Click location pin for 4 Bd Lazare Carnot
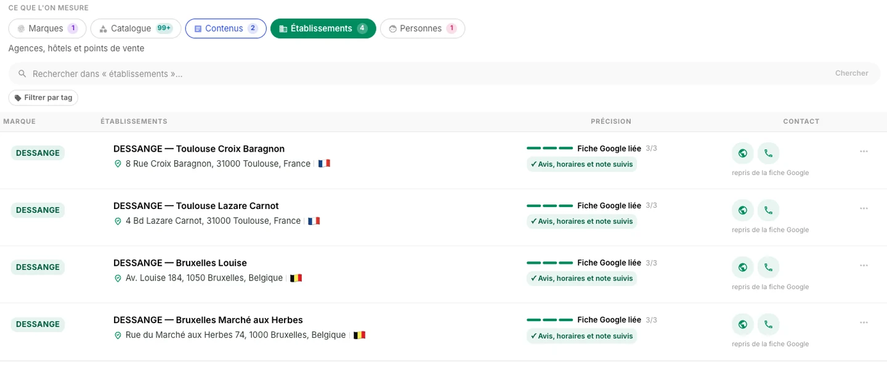The image size is (887, 368). point(118,221)
